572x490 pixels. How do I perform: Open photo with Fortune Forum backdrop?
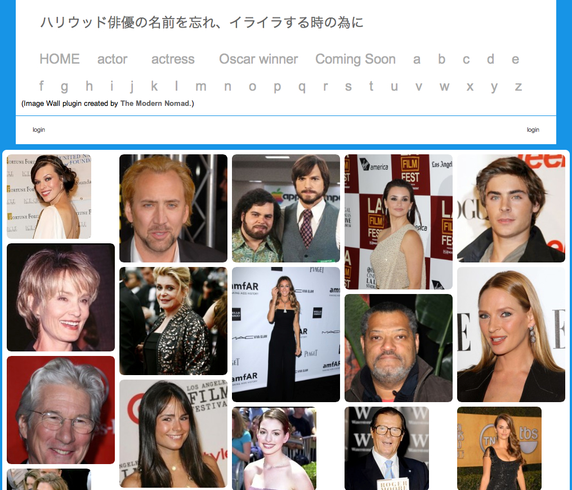click(x=49, y=197)
